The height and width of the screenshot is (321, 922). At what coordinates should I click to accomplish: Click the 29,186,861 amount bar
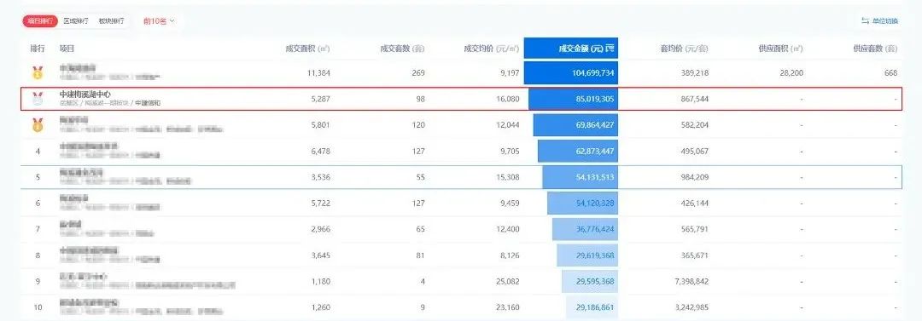(x=592, y=307)
